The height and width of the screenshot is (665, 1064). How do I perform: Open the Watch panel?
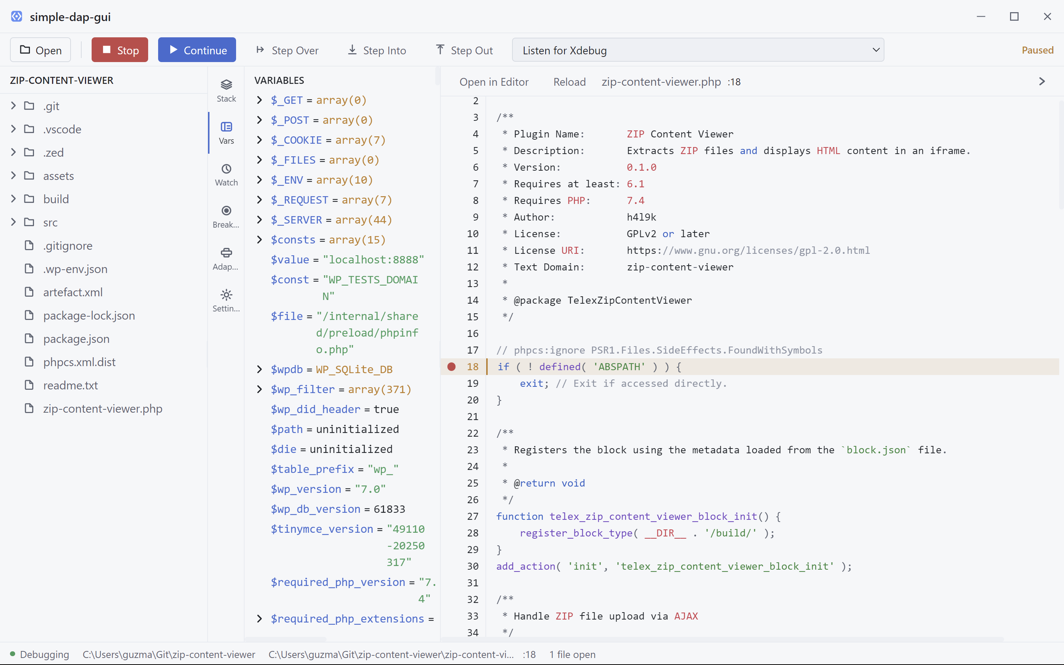226,175
